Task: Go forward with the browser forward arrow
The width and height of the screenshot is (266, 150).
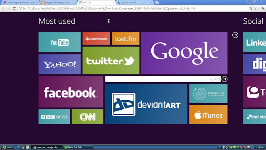Action: (9, 8)
